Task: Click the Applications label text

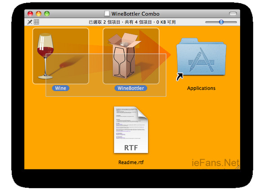Action: coord(201,88)
